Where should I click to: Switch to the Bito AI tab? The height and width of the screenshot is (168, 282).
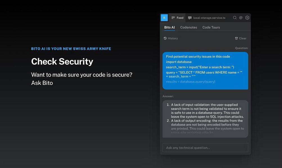pos(170,27)
